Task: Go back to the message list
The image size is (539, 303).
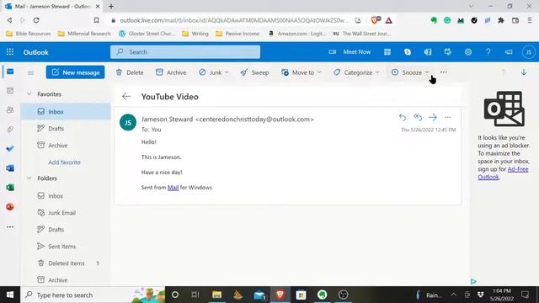Action: (126, 97)
